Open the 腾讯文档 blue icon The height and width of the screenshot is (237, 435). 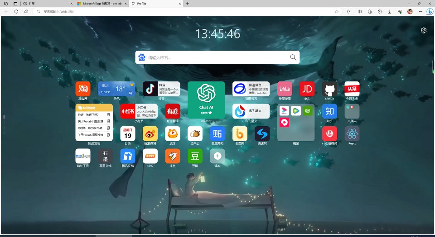(x=128, y=156)
